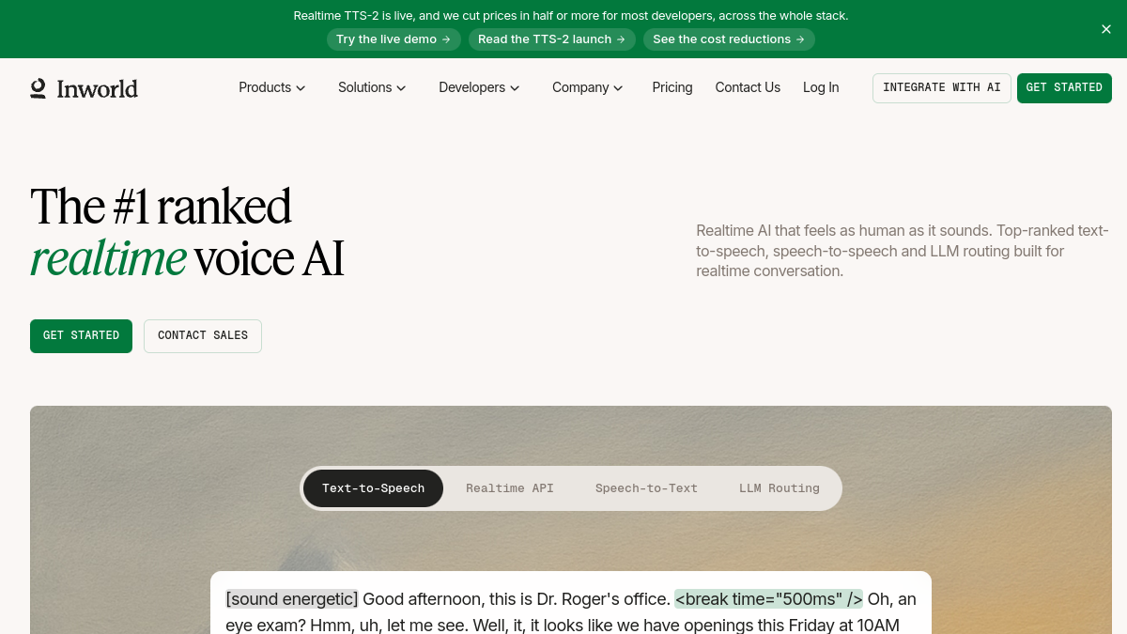Expand the Products menu
This screenshot has width=1127, height=634.
click(271, 87)
